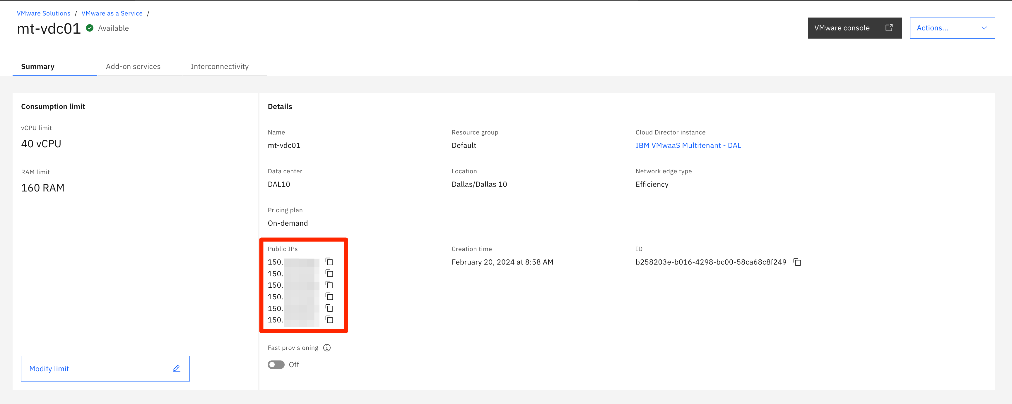
Task: Launch the VMware console
Action: coord(842,28)
